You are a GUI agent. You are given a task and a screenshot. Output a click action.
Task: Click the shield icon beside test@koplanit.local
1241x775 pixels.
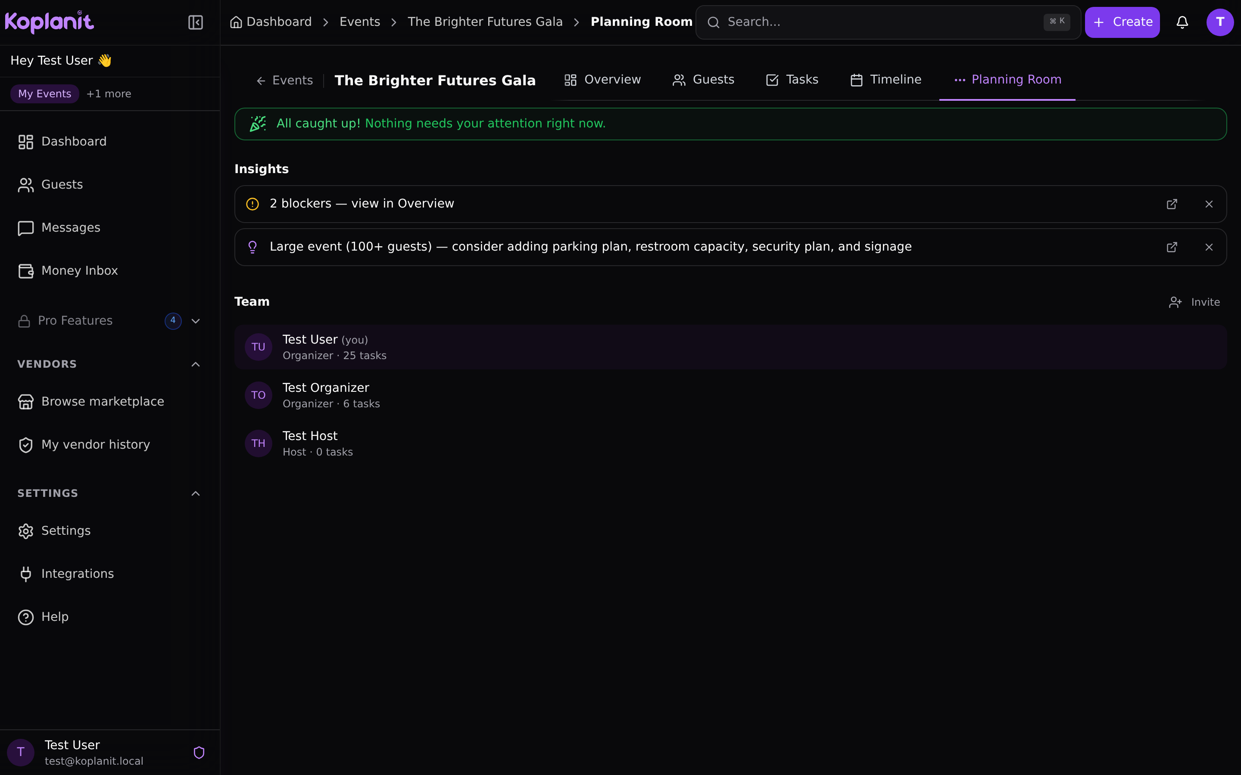(199, 753)
